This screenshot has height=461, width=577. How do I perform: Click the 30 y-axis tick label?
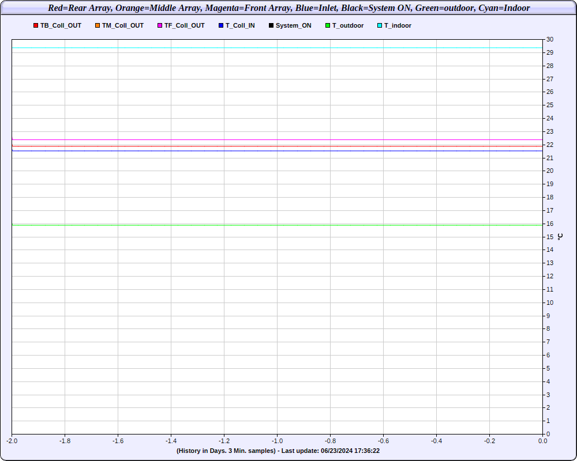pyautogui.click(x=550, y=39)
